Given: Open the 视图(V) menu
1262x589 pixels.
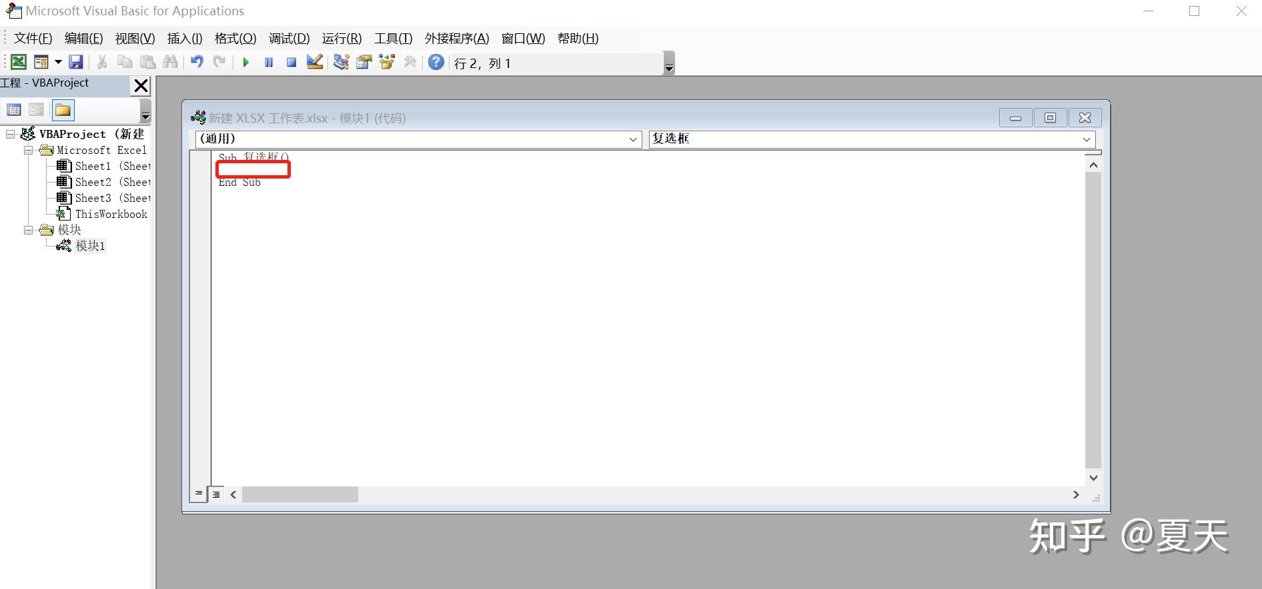Looking at the screenshot, I should tap(135, 39).
